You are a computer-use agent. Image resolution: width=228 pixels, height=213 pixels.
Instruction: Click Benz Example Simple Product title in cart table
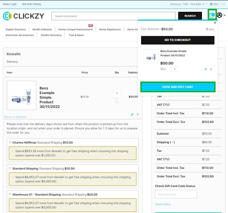point(50,97)
